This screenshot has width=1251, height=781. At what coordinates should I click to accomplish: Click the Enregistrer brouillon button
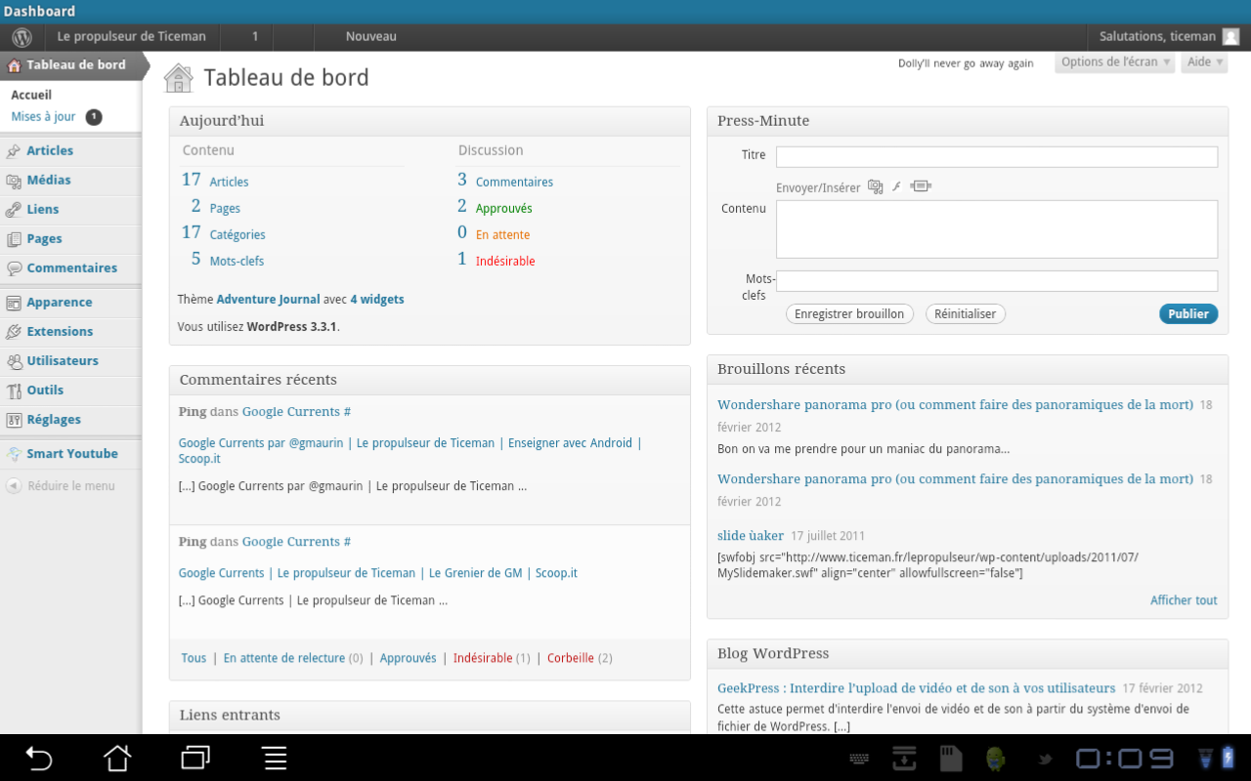pyautogui.click(x=849, y=314)
